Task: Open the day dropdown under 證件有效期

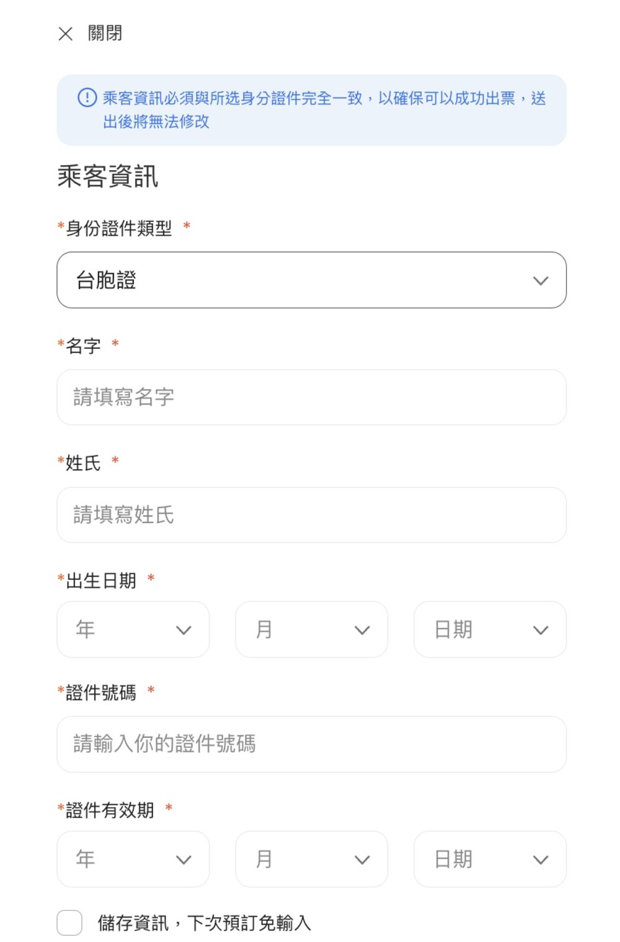Action: 490,859
